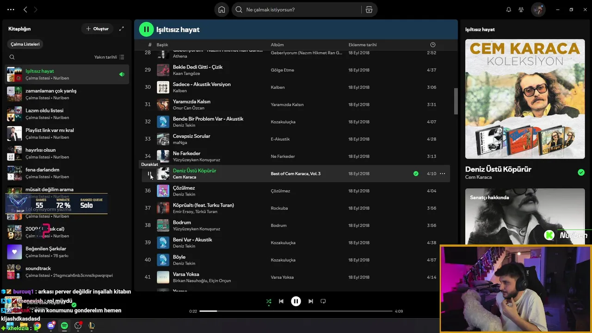
Task: Sort by the duration clock icon
Action: tap(433, 45)
